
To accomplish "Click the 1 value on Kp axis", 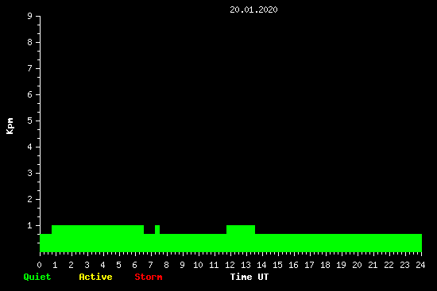I will click(30, 225).
